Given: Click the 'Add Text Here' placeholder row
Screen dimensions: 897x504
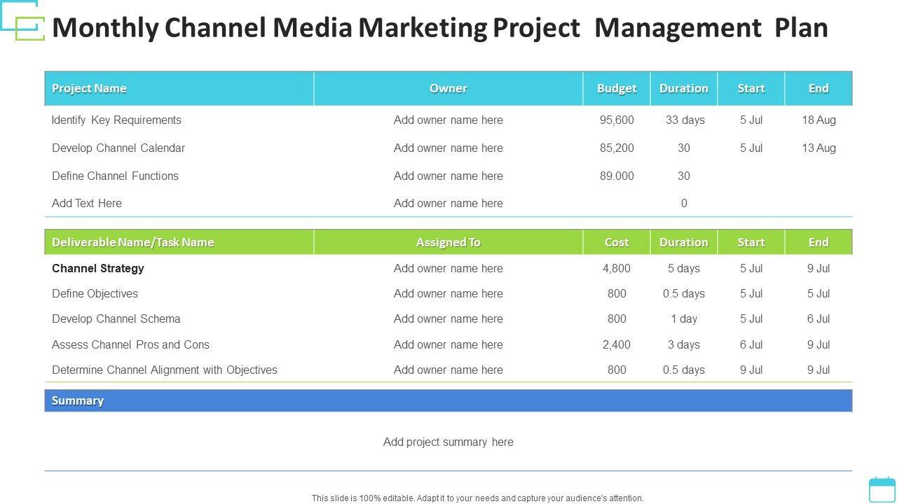Looking at the screenshot, I should point(448,203).
